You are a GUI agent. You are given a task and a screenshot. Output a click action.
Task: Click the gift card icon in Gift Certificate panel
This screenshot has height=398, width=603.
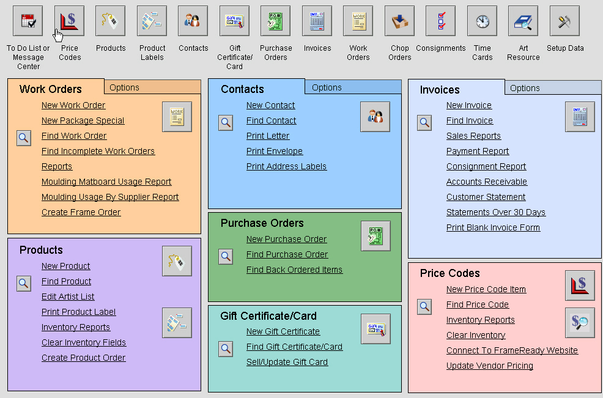pos(375,329)
